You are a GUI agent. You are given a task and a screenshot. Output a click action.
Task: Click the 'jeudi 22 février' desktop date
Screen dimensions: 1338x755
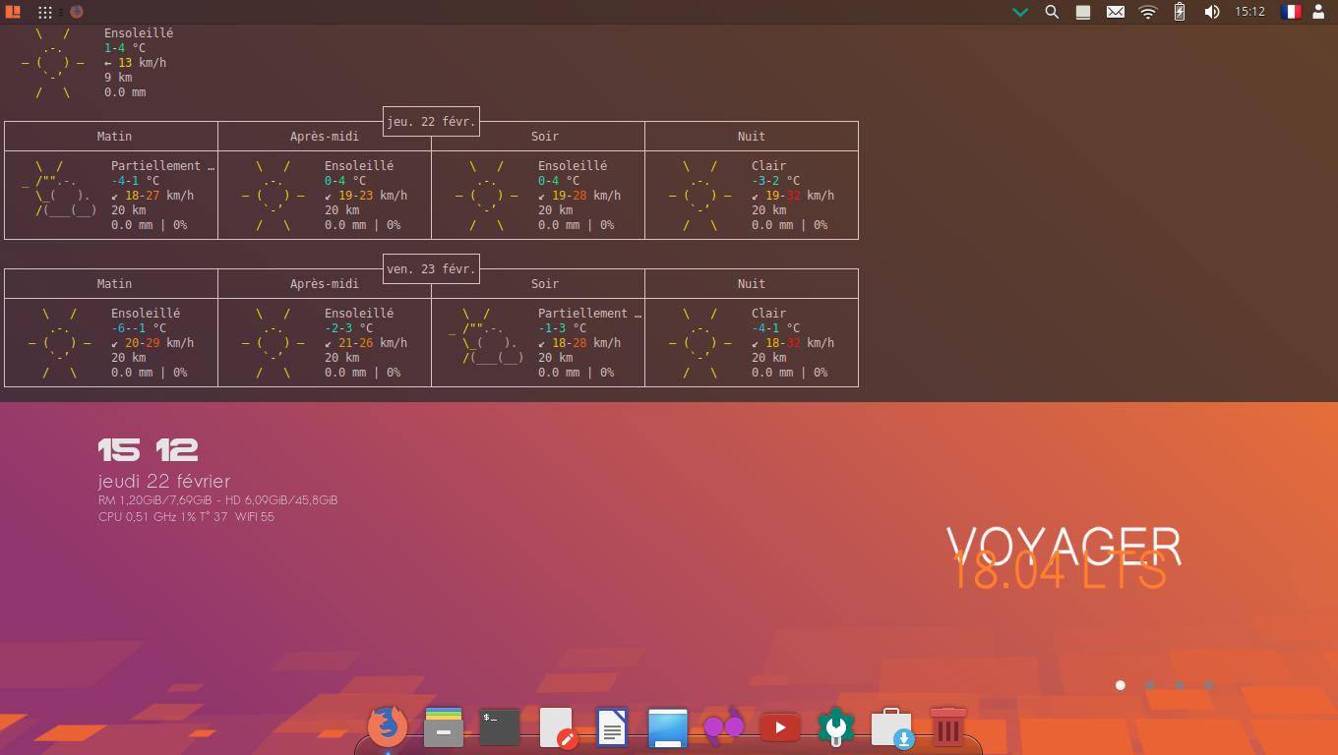[x=164, y=481]
